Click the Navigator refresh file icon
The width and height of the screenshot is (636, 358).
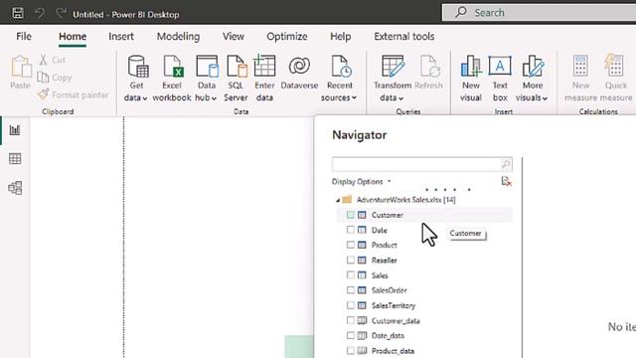point(506,181)
